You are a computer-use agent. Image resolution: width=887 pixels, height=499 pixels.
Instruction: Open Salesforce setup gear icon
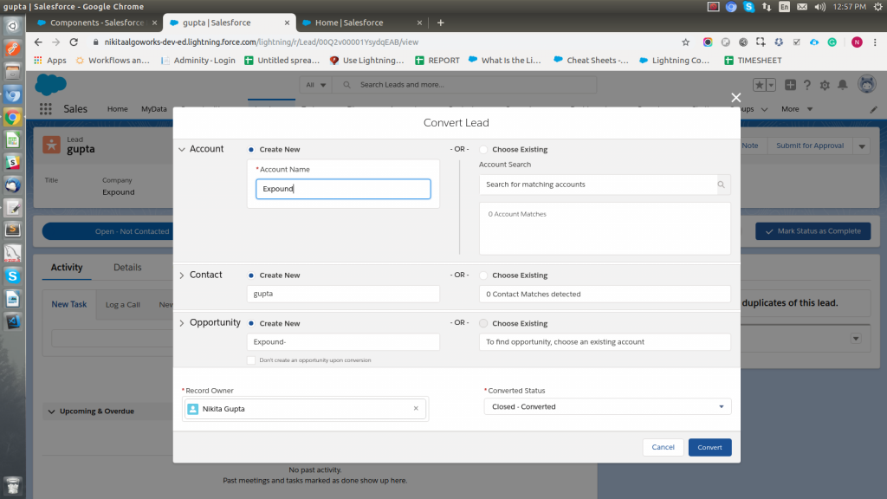coord(824,85)
